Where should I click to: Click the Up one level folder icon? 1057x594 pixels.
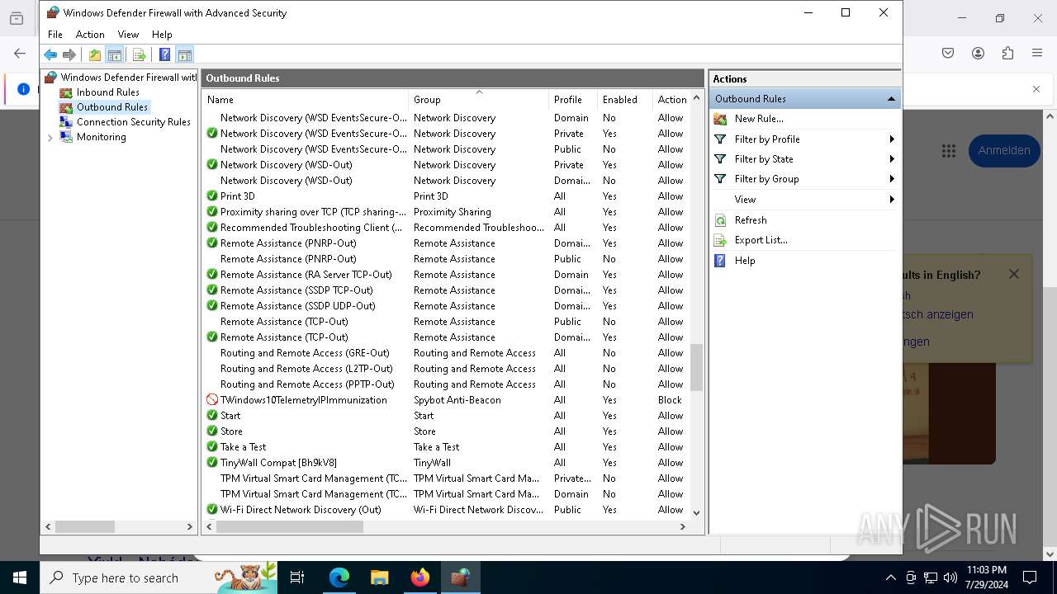(x=95, y=55)
